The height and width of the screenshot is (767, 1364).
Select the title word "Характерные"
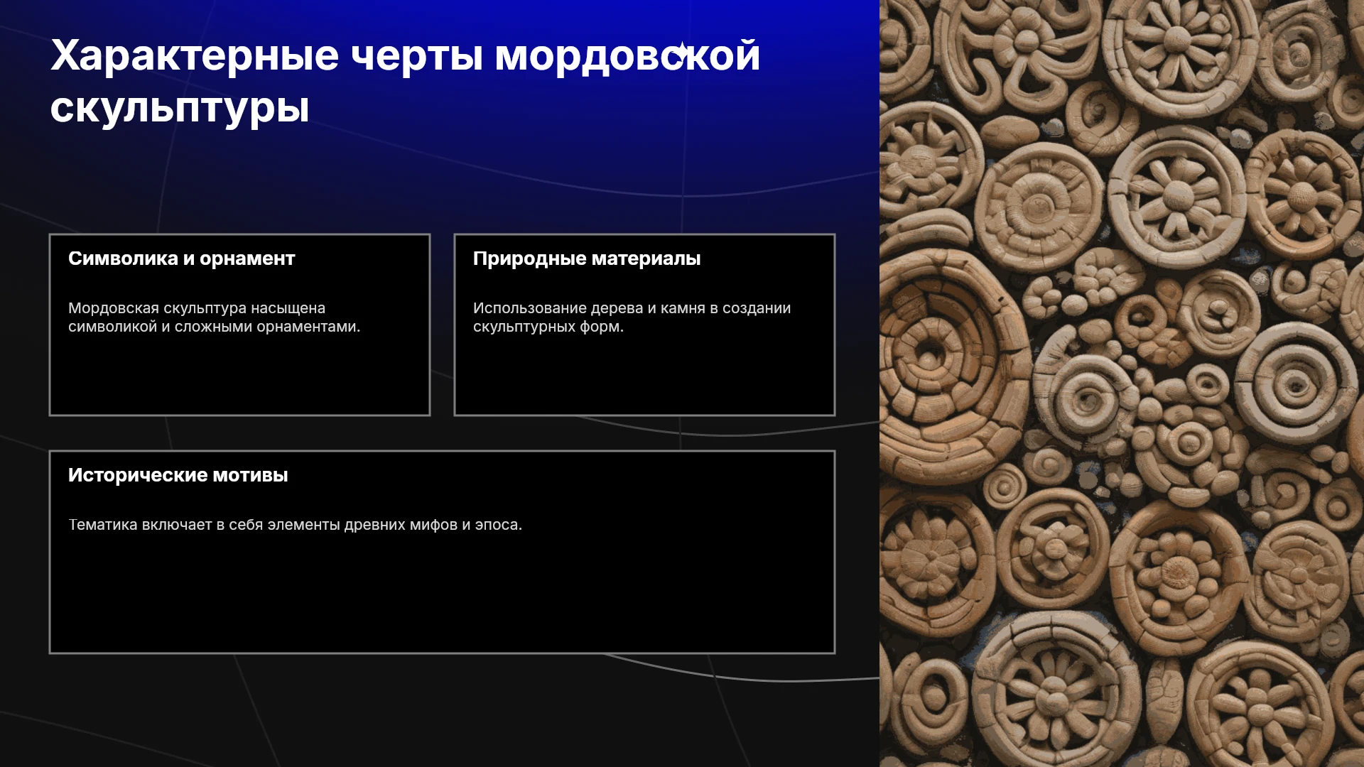[x=195, y=57]
